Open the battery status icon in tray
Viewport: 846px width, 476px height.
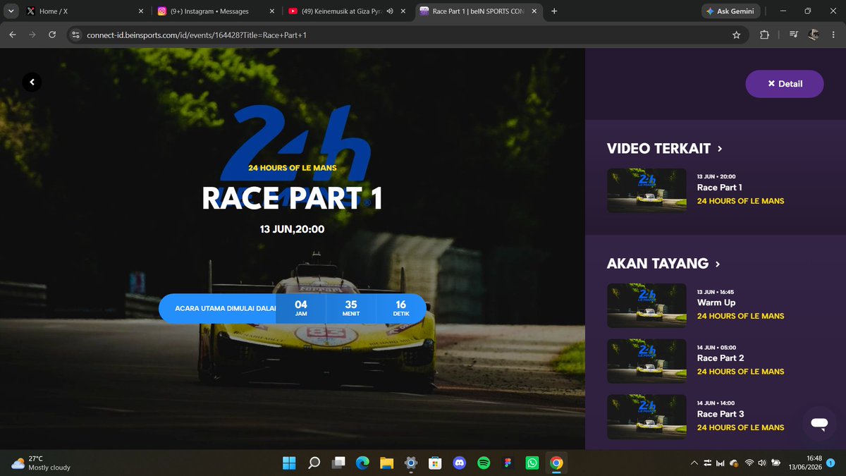[x=775, y=463]
